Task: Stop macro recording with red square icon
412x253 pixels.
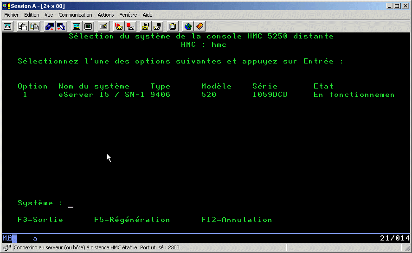Action: [130, 26]
